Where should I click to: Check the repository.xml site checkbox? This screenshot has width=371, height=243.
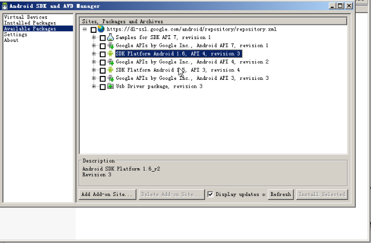click(93, 30)
